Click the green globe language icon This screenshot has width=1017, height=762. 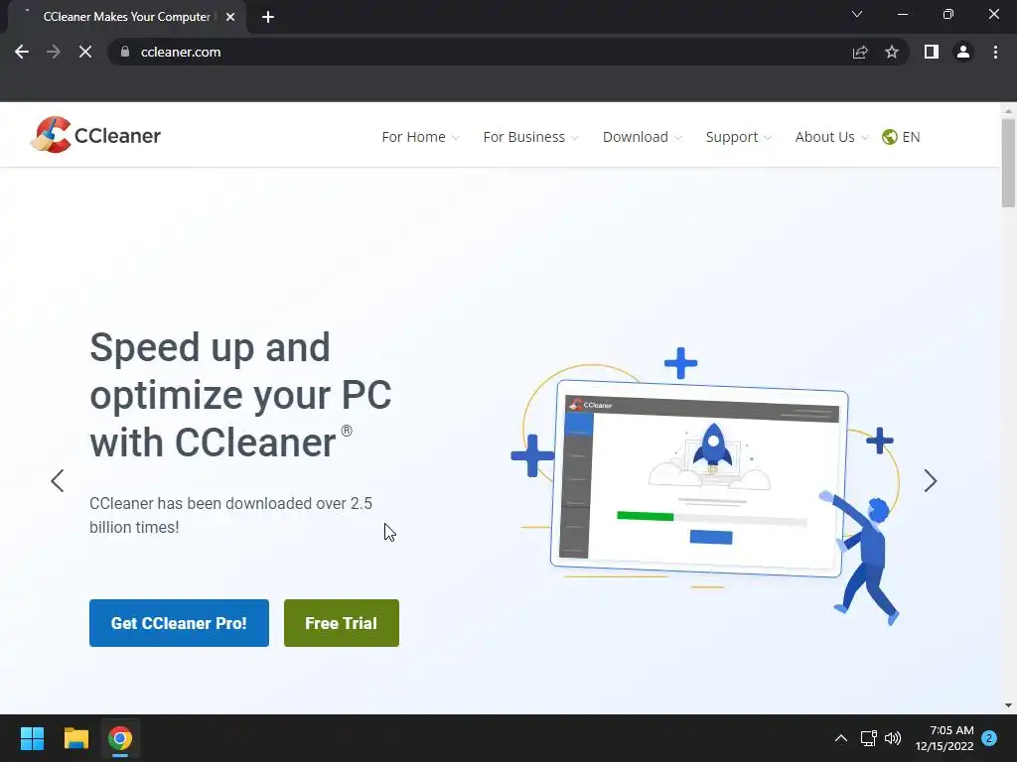[889, 137]
